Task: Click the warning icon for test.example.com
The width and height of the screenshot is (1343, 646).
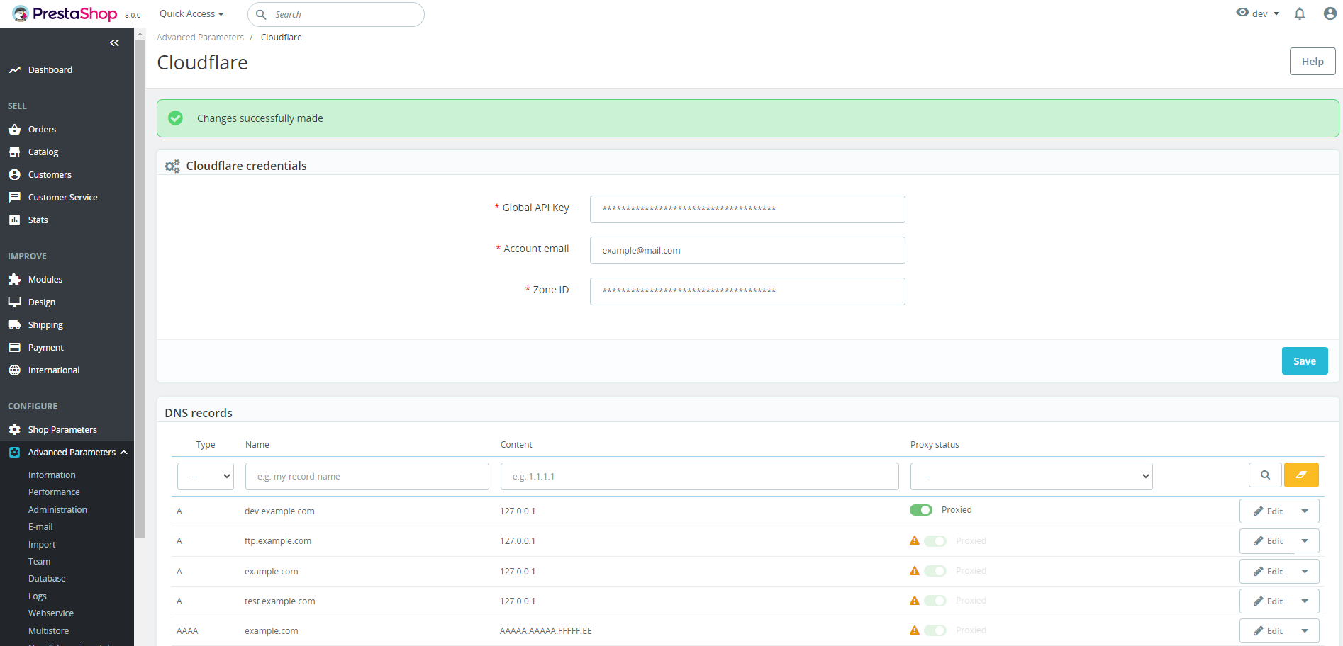Action: pyautogui.click(x=915, y=601)
